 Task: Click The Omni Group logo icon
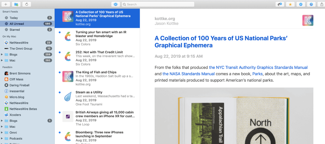(6, 49)
